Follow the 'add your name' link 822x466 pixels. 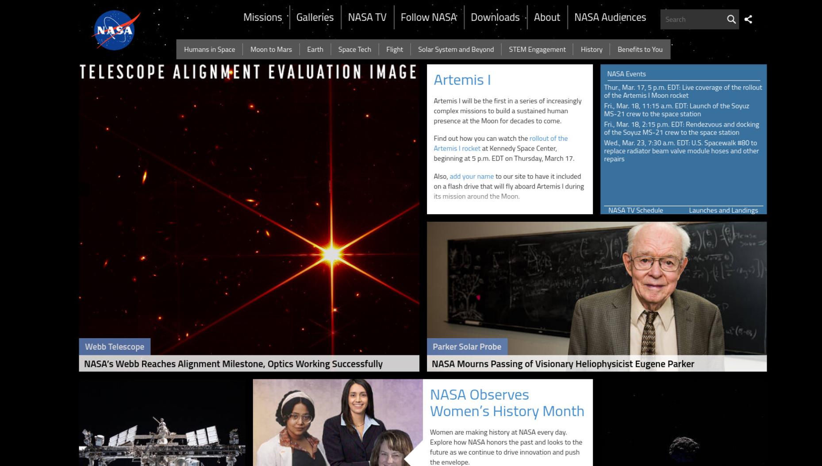pos(472,176)
